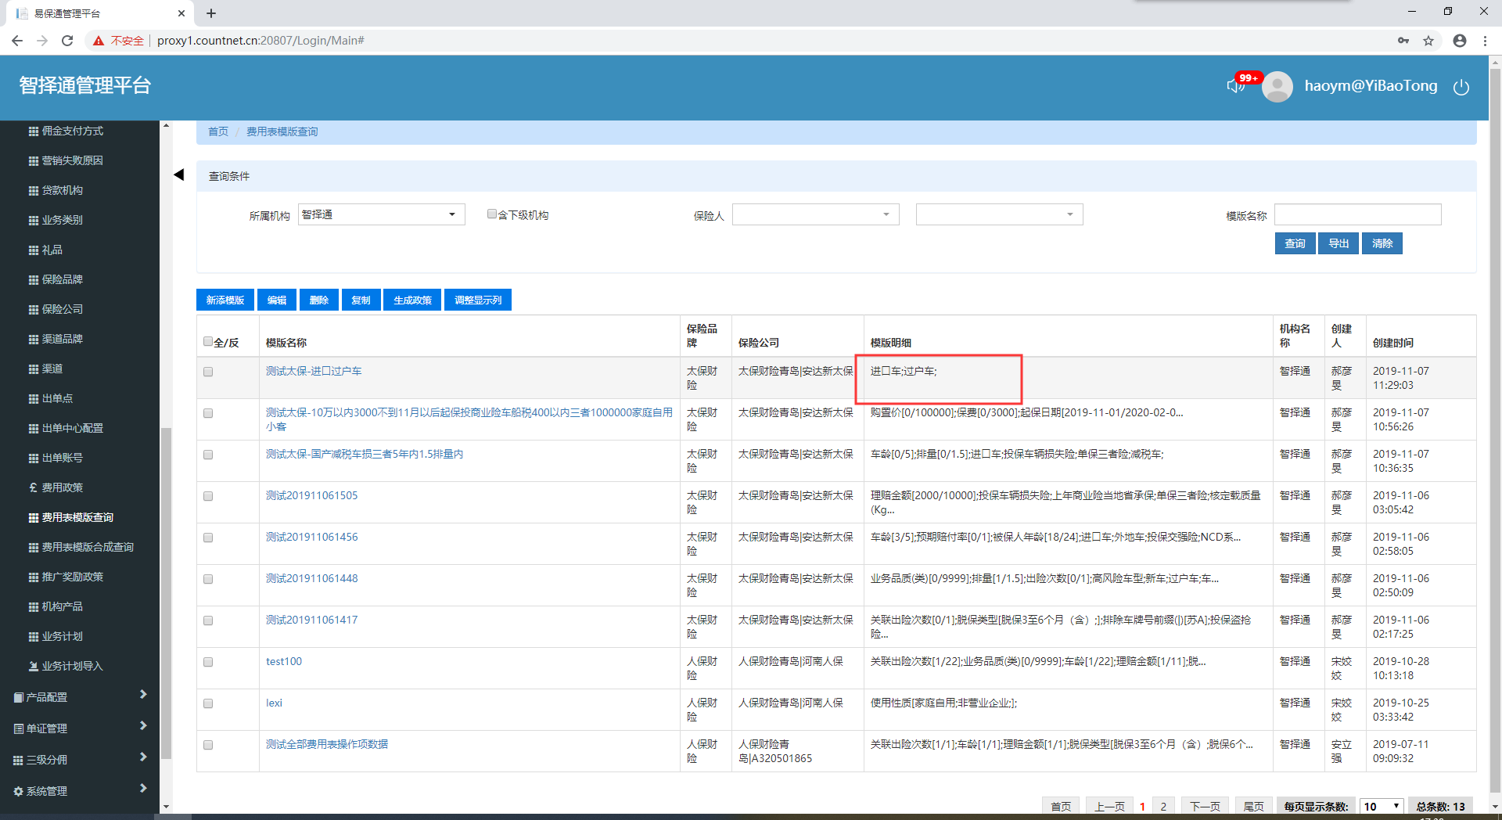Click the power logout icon
This screenshot has width=1502, height=820.
point(1461,87)
